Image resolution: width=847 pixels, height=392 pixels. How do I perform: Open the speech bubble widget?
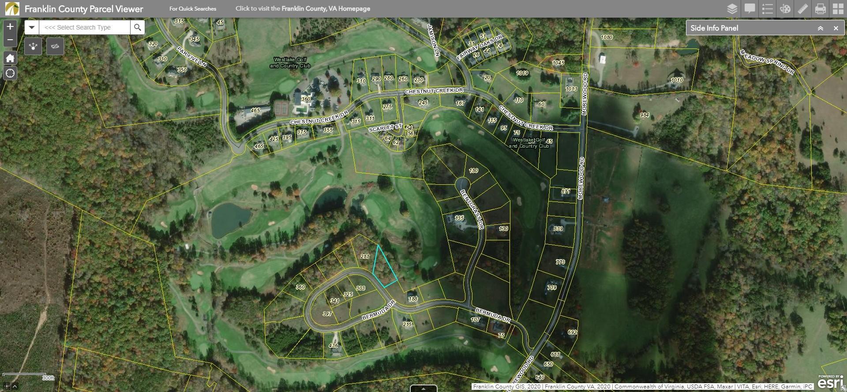pyautogui.click(x=750, y=9)
